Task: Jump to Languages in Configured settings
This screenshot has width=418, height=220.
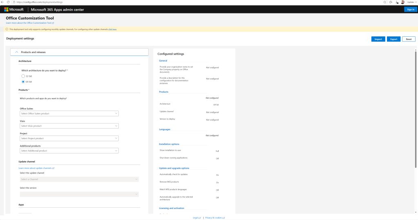Action: pyautogui.click(x=165, y=129)
